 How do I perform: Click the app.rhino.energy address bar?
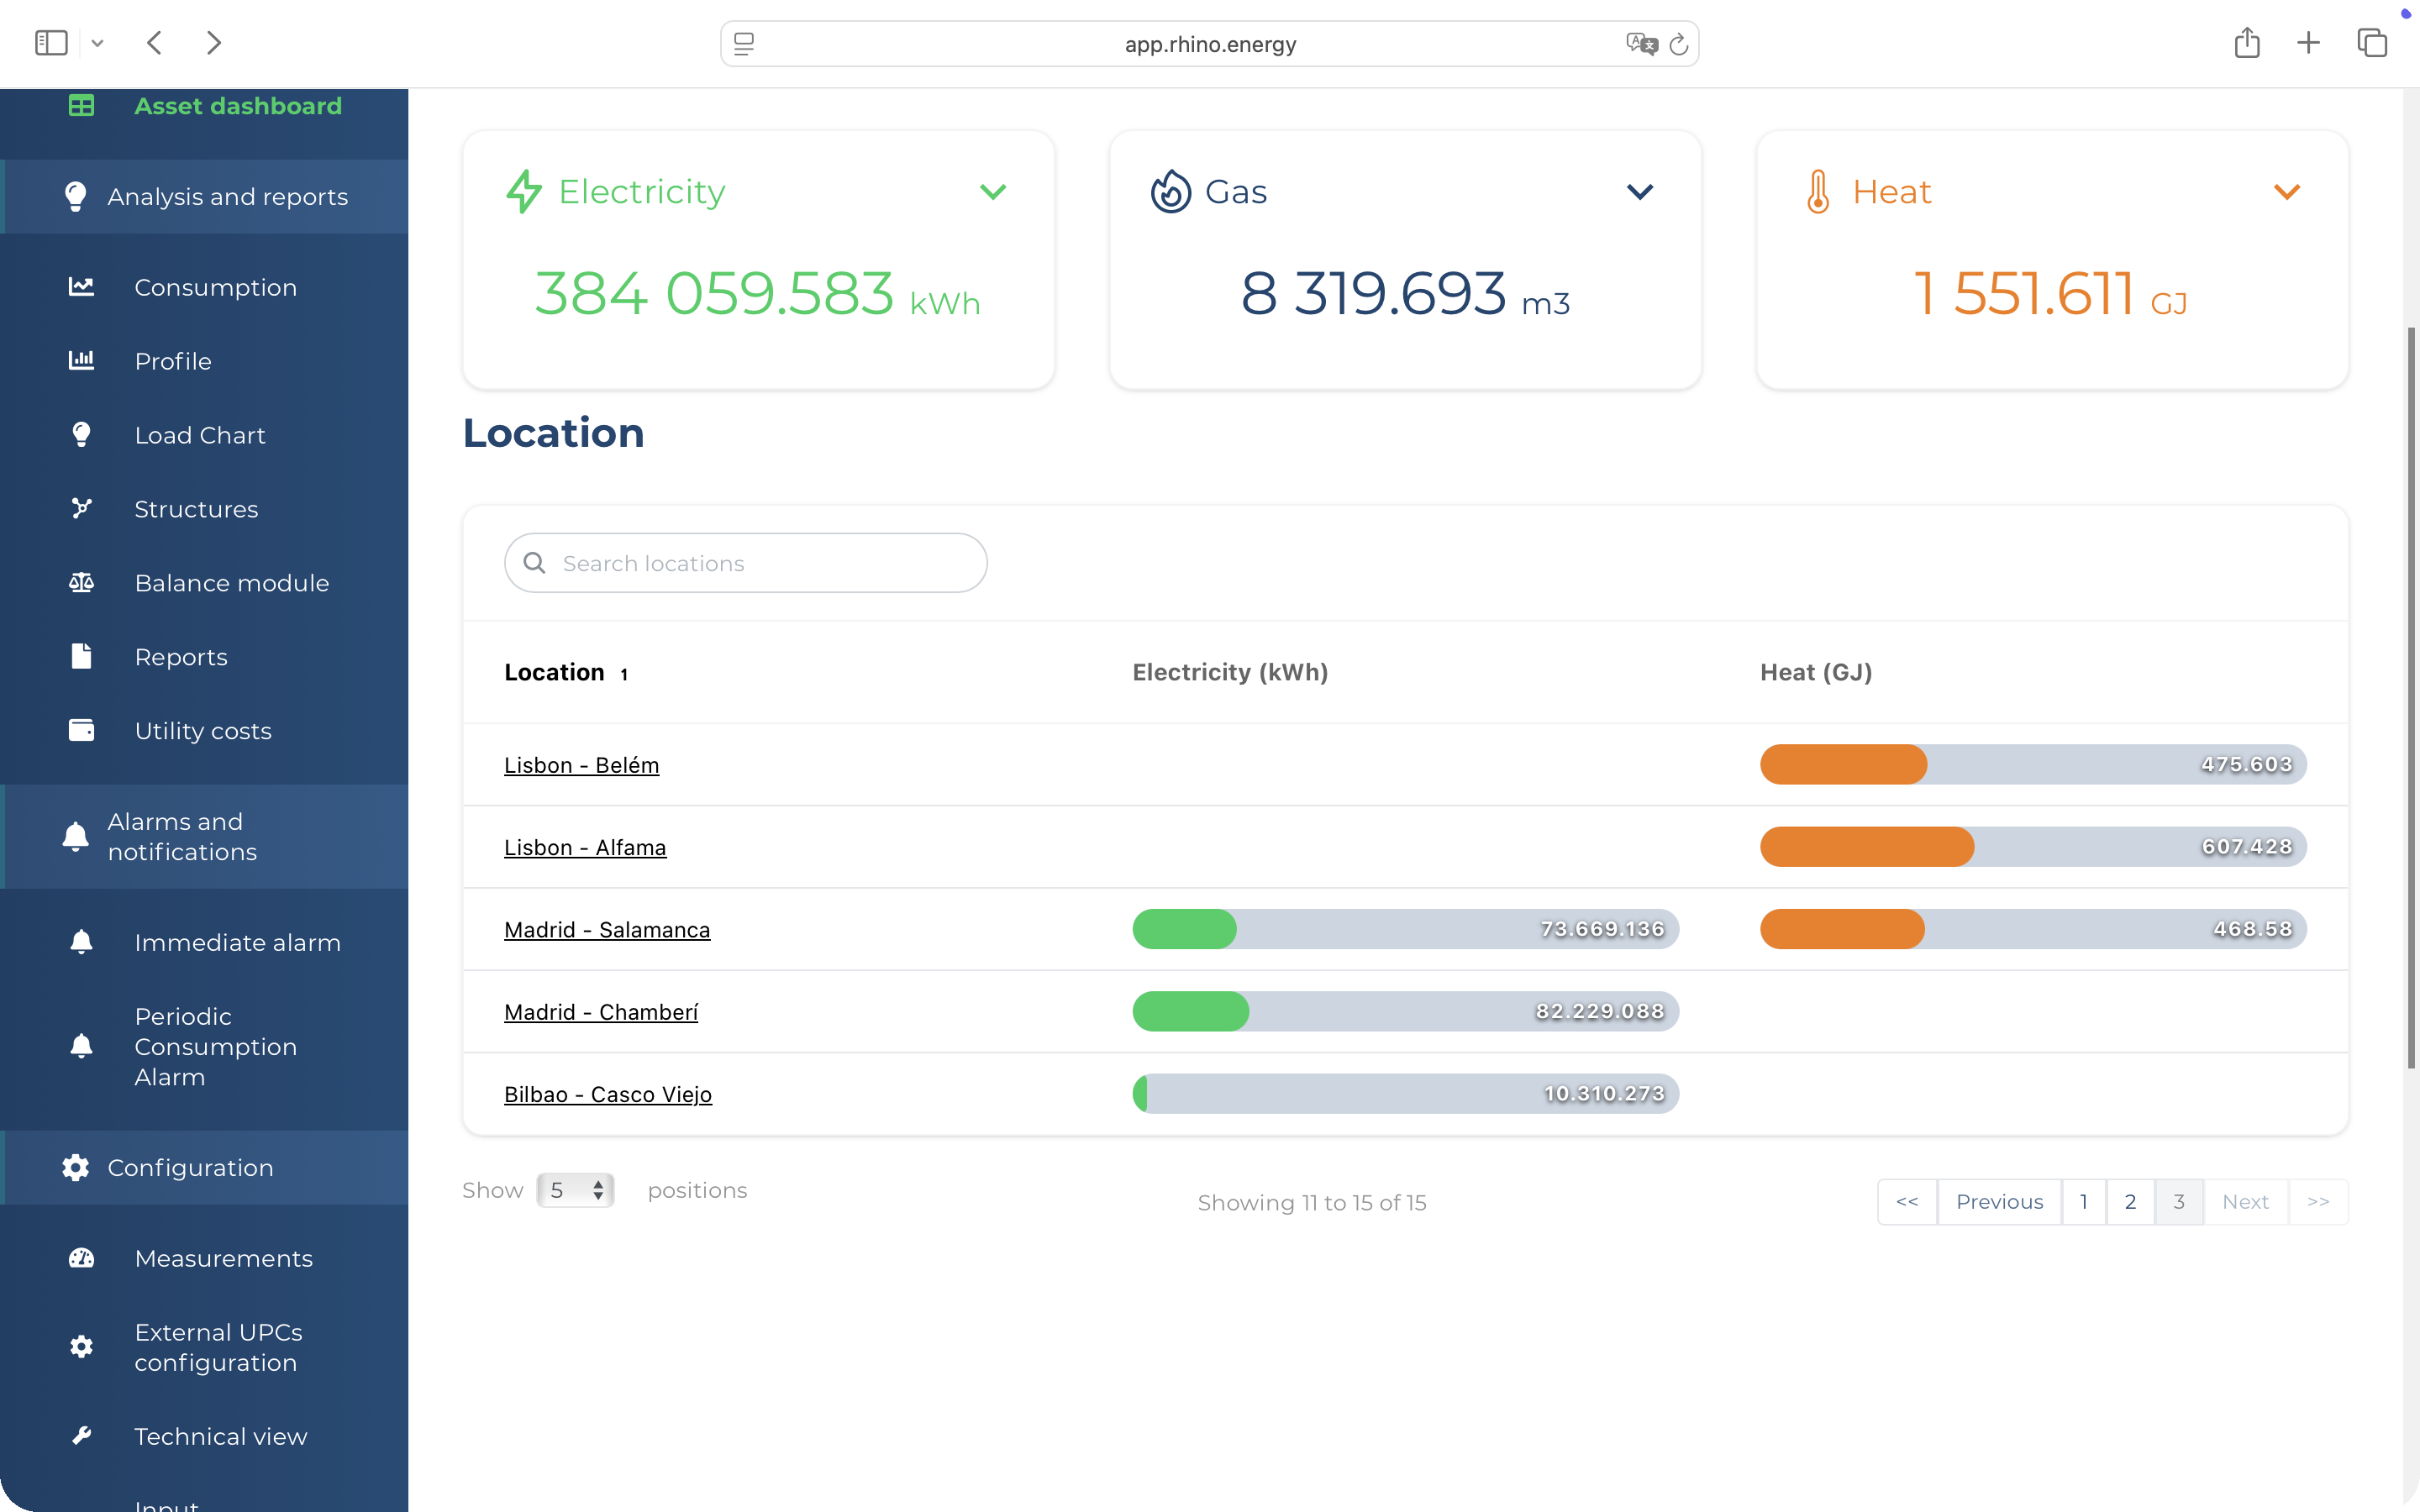[x=1209, y=44]
